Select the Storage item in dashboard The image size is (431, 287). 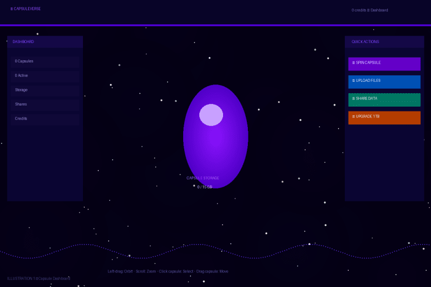[x=45, y=90]
